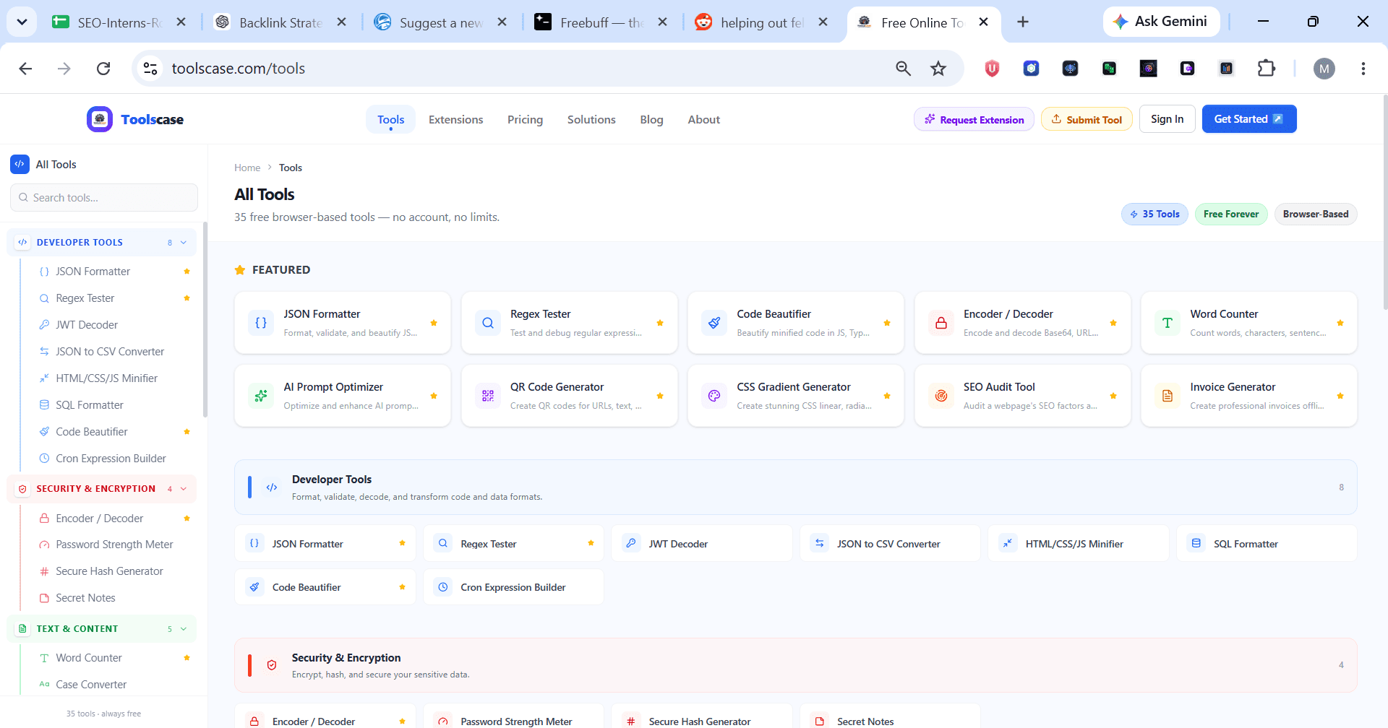This screenshot has height=728, width=1388.
Task: Click Ask Gemini in the title bar
Action: [1161, 22]
